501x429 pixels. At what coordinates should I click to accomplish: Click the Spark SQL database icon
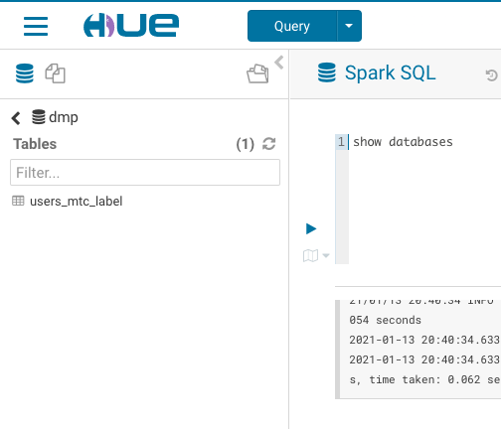tap(327, 72)
